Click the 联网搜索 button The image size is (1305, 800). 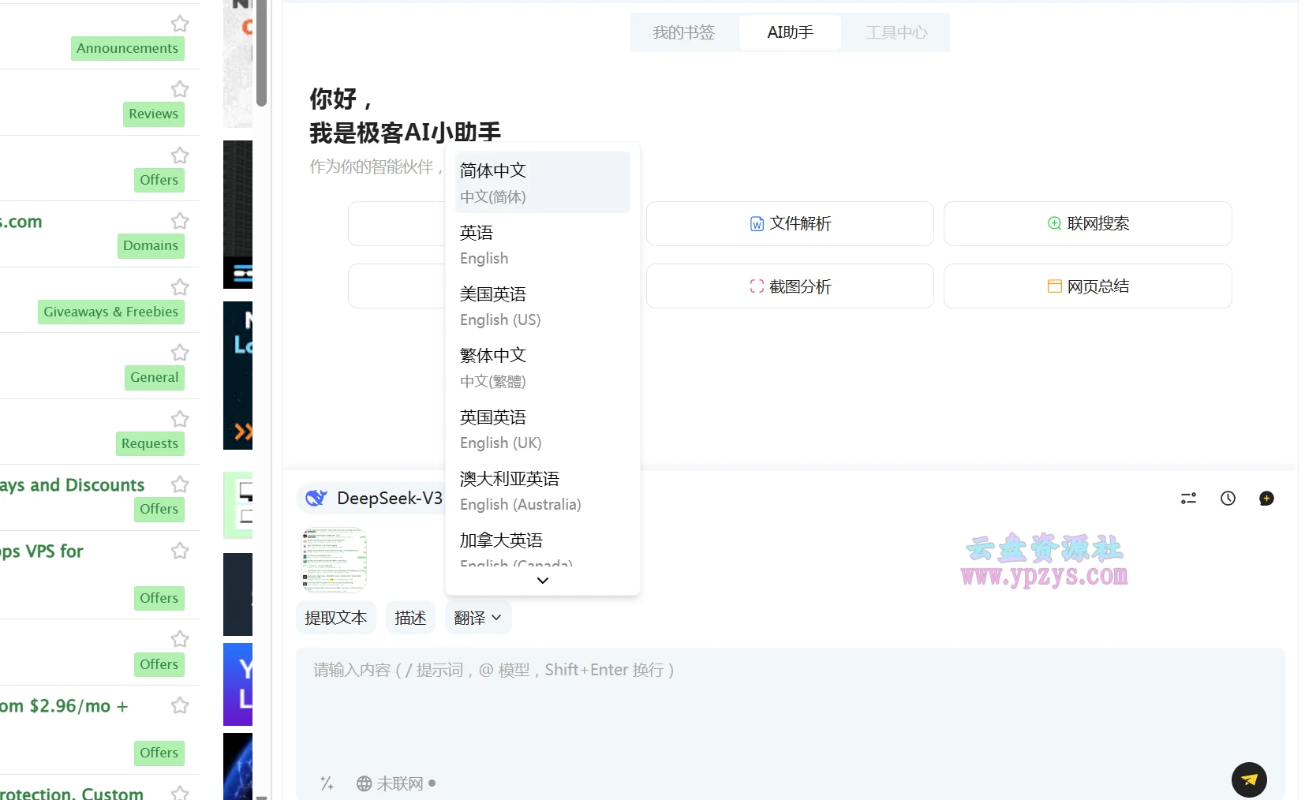point(1086,224)
